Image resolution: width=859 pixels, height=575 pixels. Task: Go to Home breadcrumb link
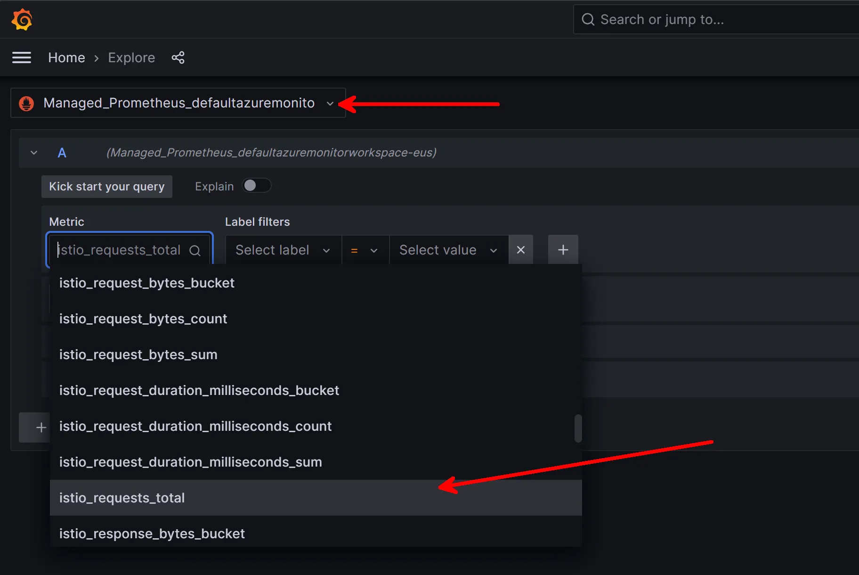[x=66, y=57]
